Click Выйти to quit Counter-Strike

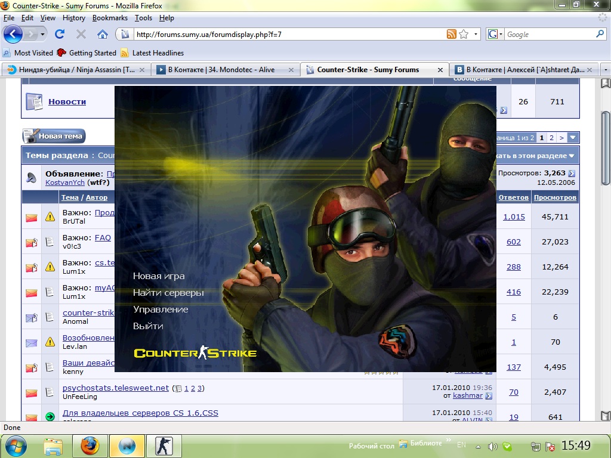(x=148, y=326)
